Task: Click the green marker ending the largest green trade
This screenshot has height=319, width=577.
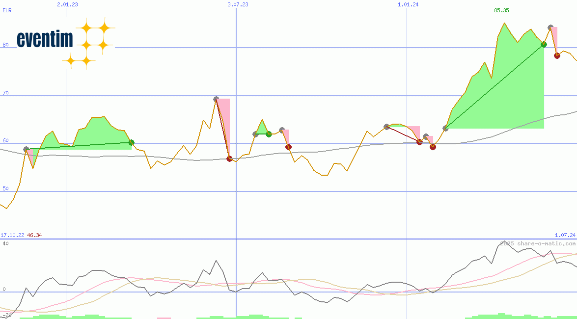Action: pos(544,44)
